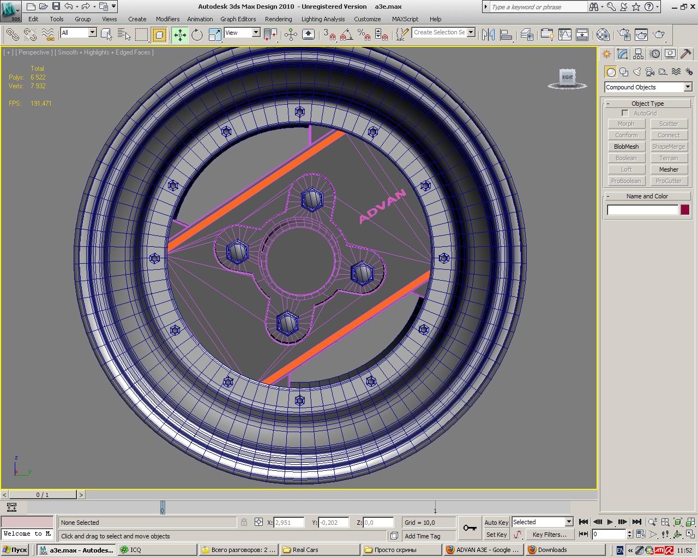Switch to the Display panel tab
Viewport: 698px width, 558px height.
click(670, 54)
